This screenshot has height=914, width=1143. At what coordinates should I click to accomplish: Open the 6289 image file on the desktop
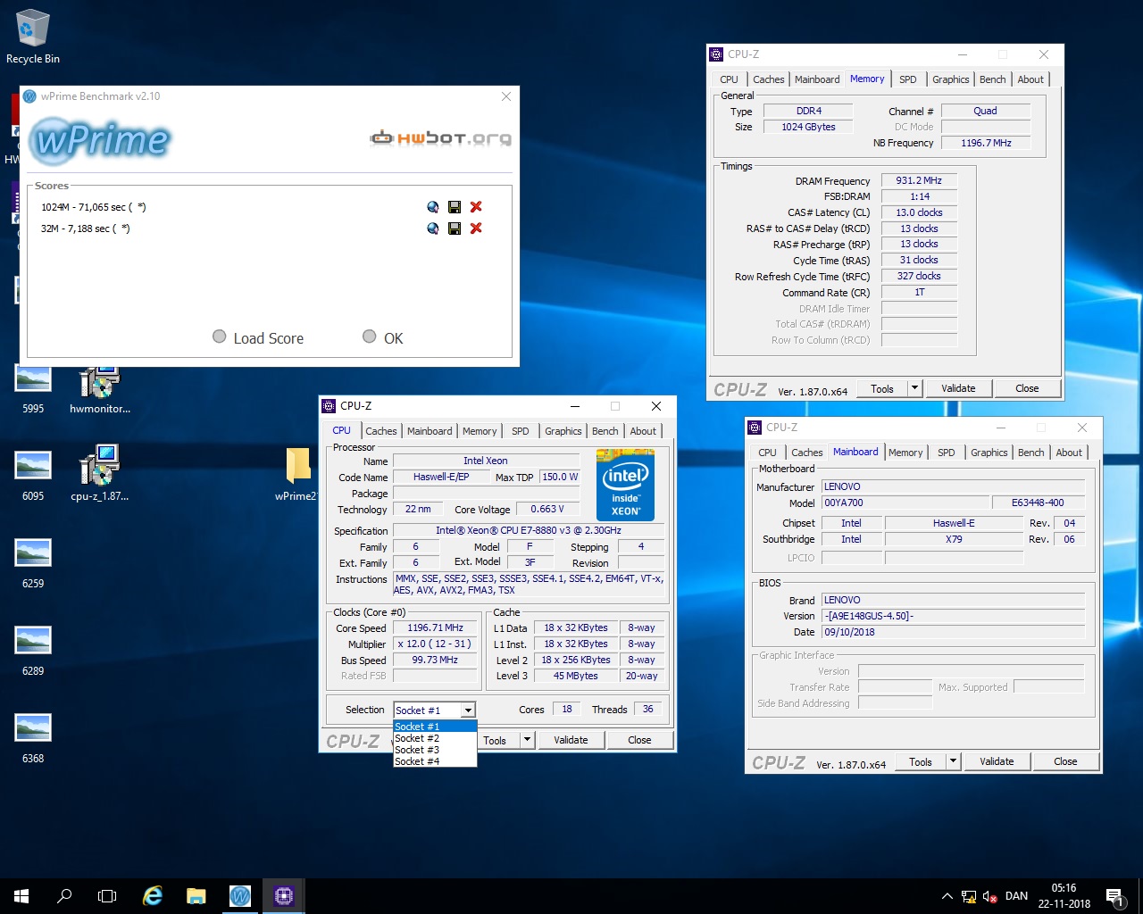coord(33,650)
